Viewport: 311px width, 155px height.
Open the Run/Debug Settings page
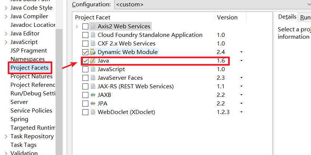[33, 94]
